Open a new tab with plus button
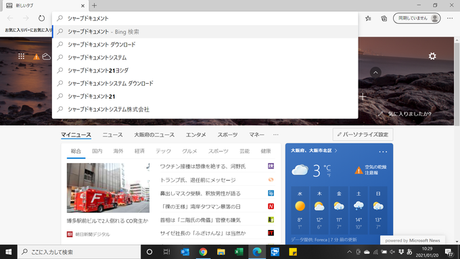460x259 pixels. (x=94, y=5)
